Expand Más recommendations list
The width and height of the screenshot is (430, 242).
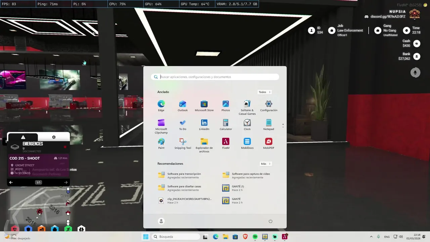coord(265,164)
